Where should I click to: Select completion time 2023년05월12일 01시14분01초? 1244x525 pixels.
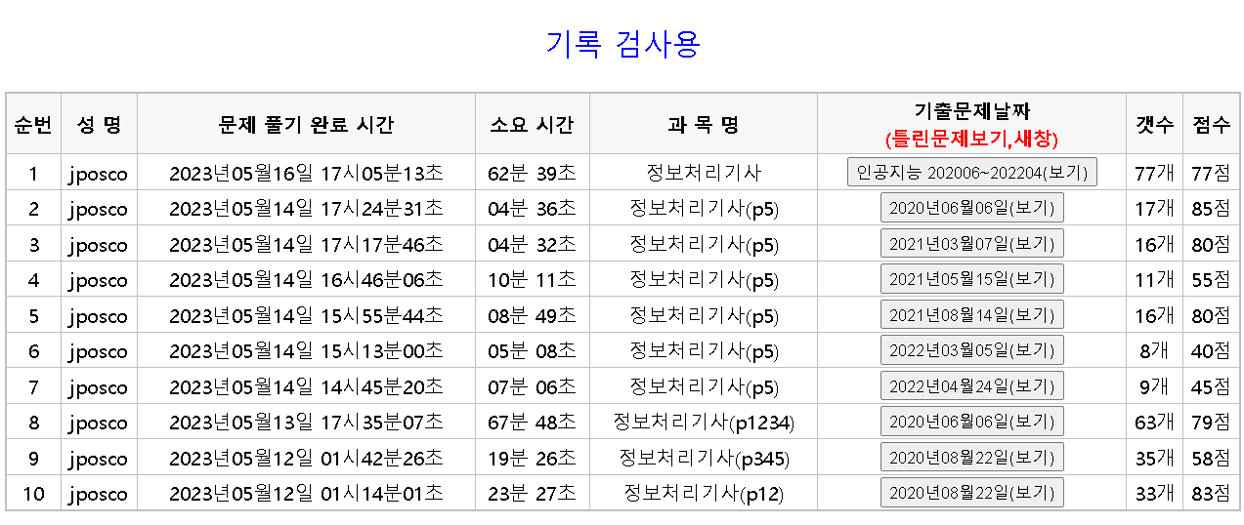(x=306, y=494)
